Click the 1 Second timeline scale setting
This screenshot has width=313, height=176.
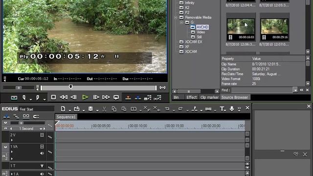[26, 129]
